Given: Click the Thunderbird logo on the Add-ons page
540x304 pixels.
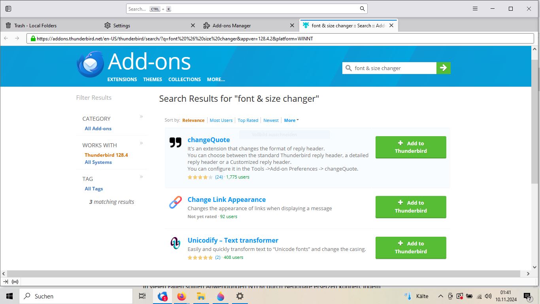Looking at the screenshot, I should coord(90,64).
